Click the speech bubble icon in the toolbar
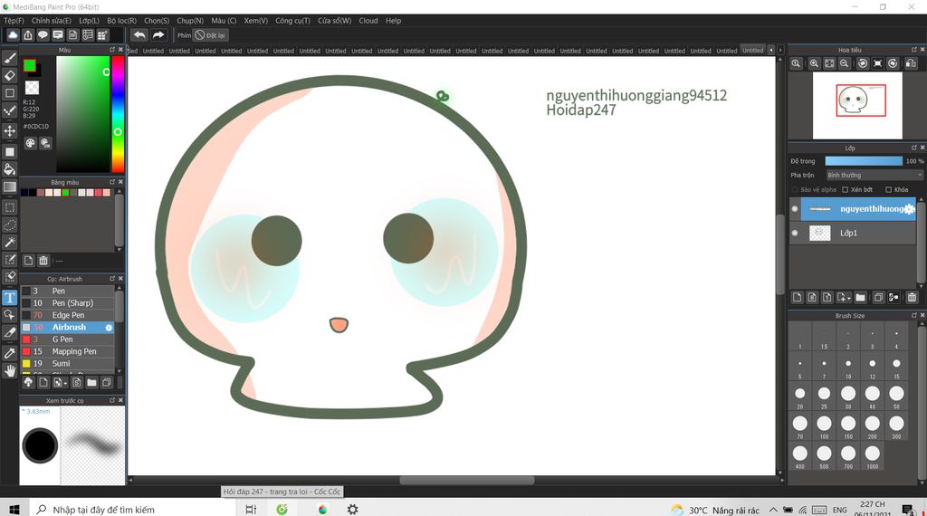Screen dimensions: 927x516 [43, 35]
